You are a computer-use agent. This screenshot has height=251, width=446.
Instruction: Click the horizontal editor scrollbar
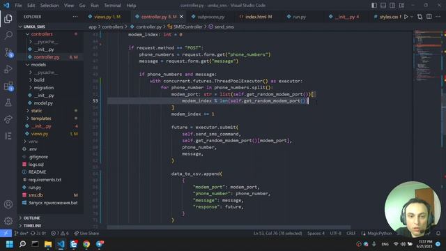(x=229, y=227)
